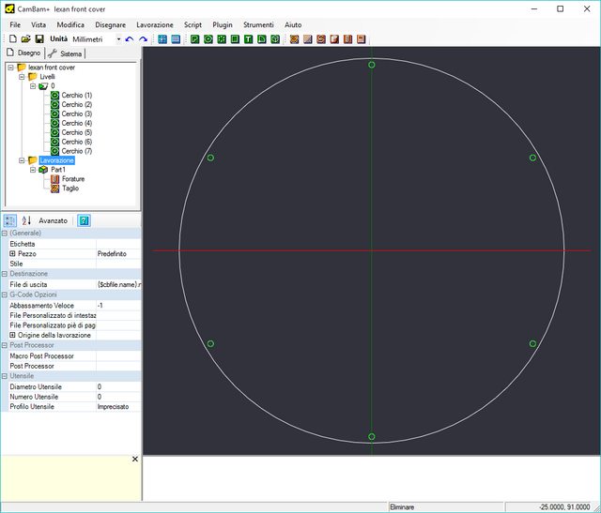Click the Open file folder icon
601x513 pixels.
26,39
